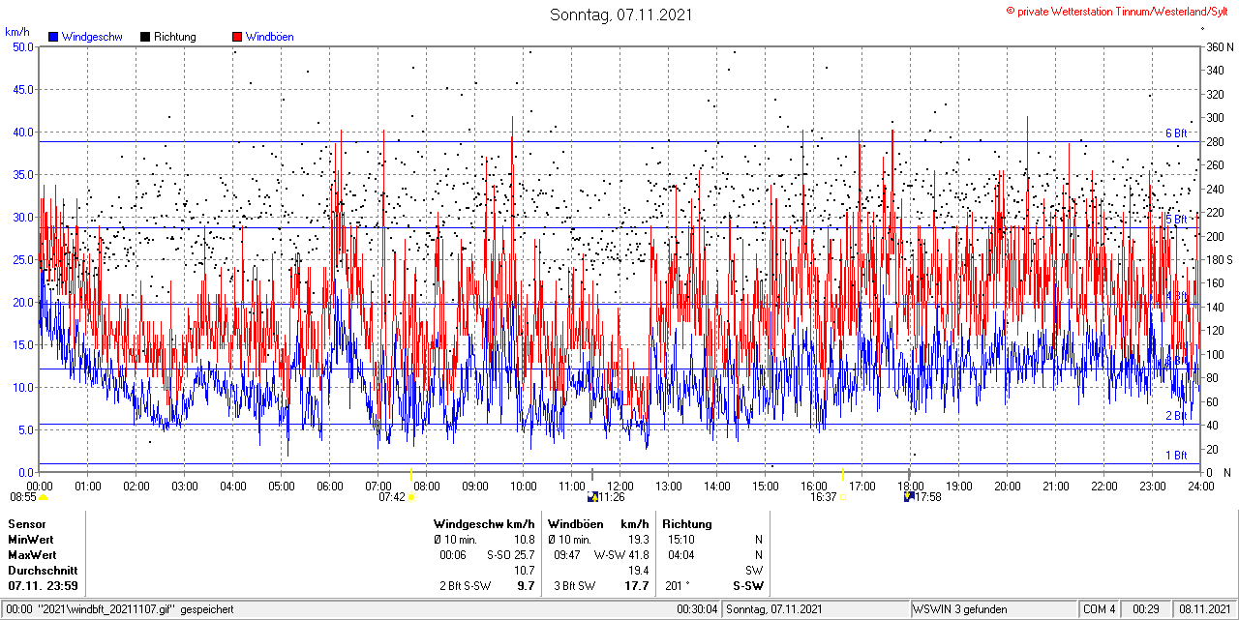Click the sun icon beside 08:55

[43, 497]
